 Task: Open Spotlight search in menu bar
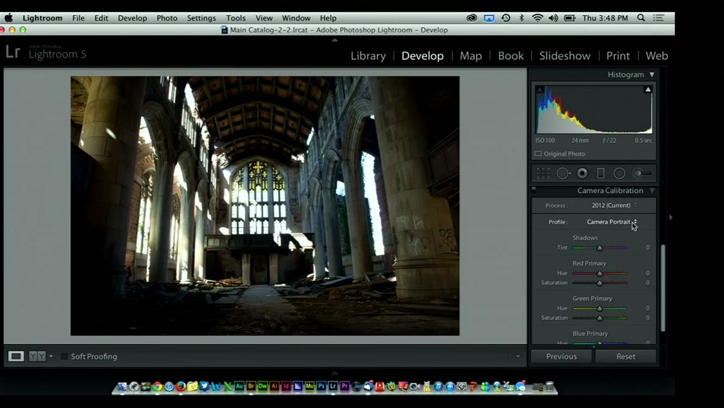point(641,18)
